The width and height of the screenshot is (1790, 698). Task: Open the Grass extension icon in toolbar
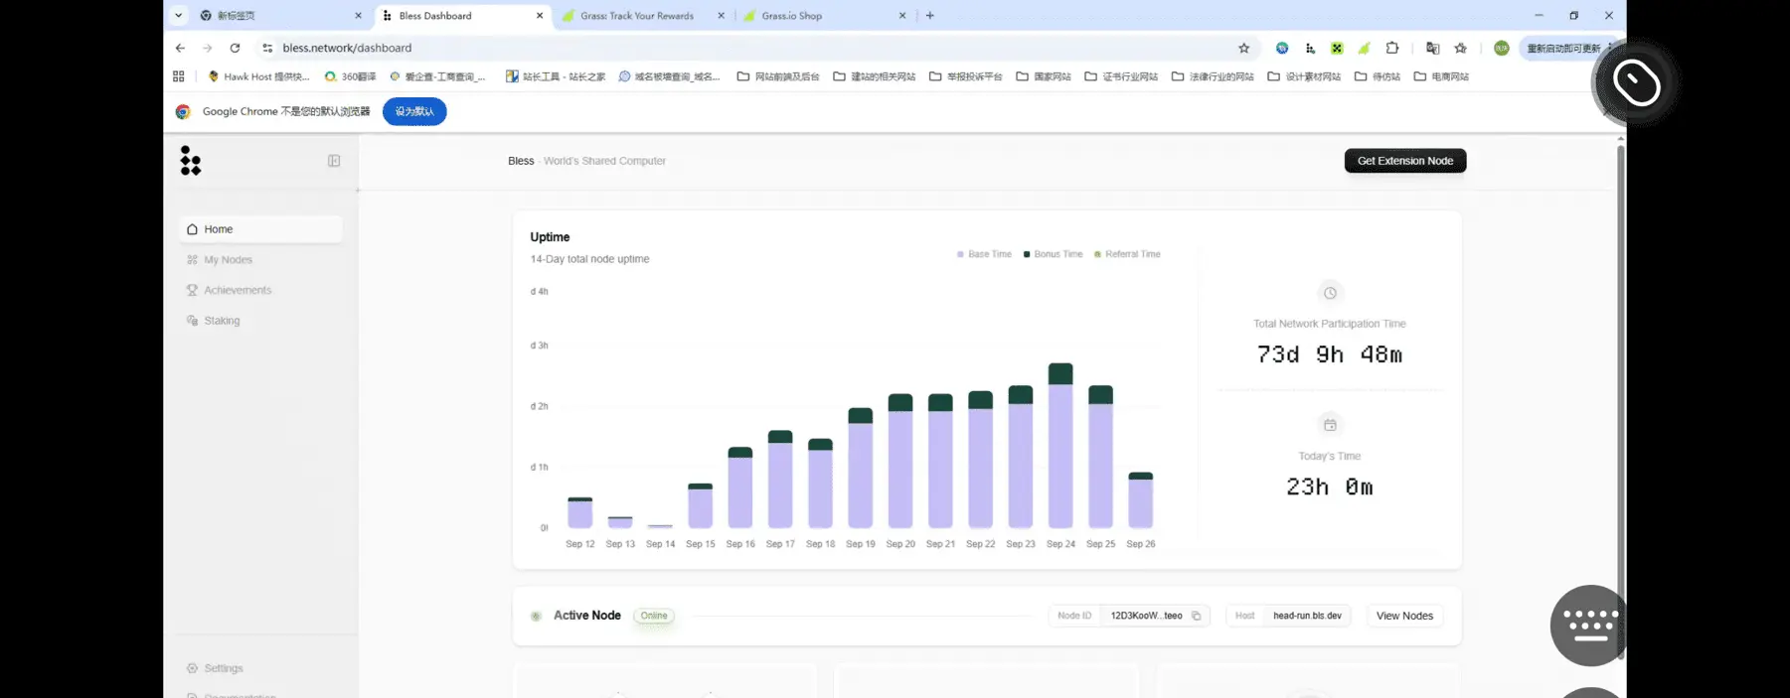click(x=1365, y=48)
